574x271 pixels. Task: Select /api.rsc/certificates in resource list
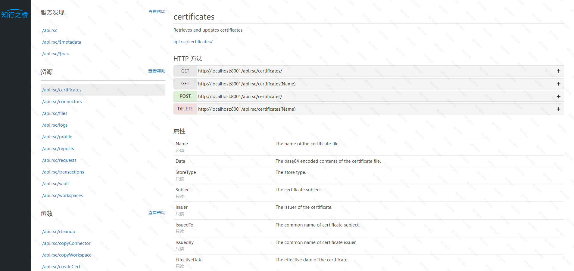click(62, 90)
